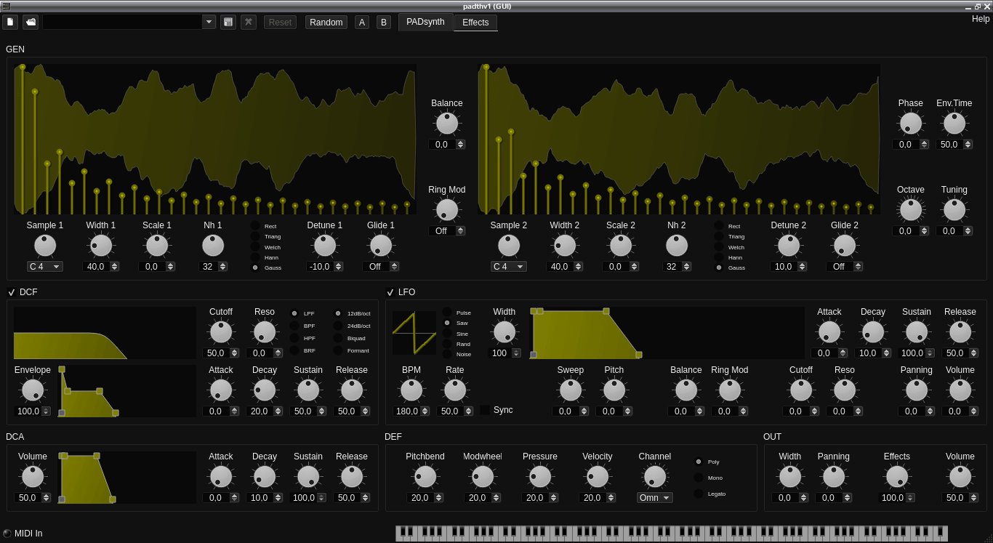
Task: Switch to the PADsynth tab
Action: tap(426, 22)
